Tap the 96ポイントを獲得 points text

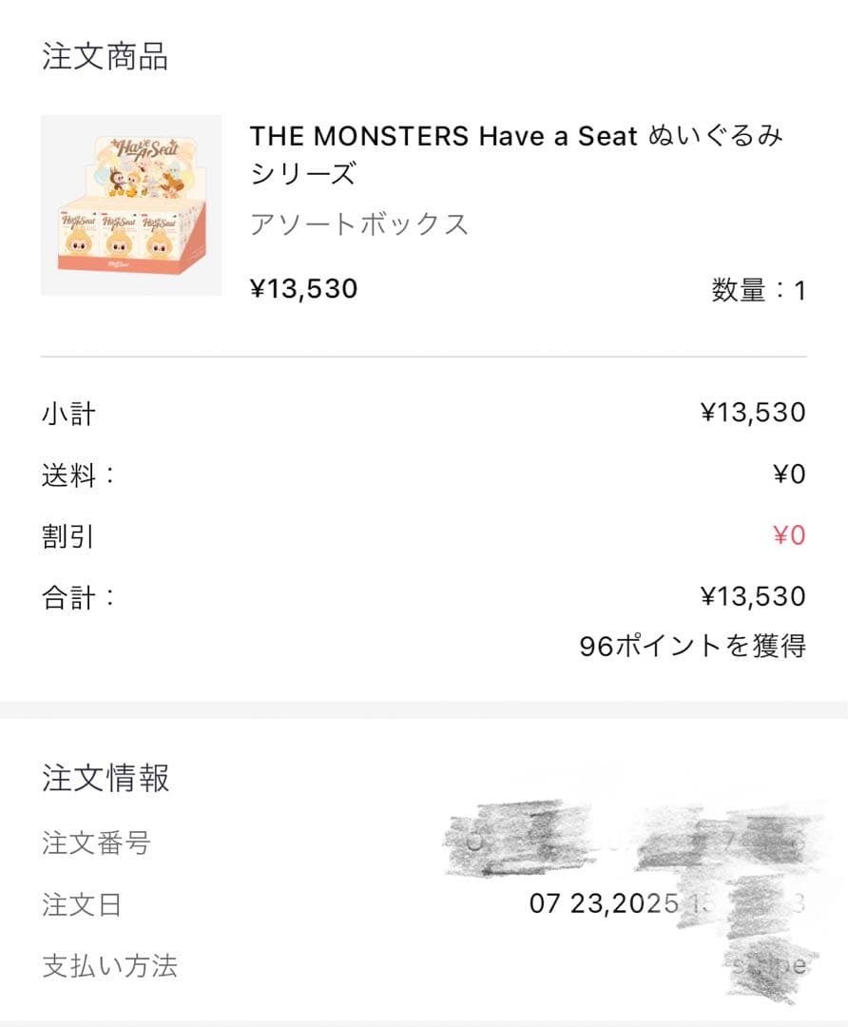[x=692, y=647]
